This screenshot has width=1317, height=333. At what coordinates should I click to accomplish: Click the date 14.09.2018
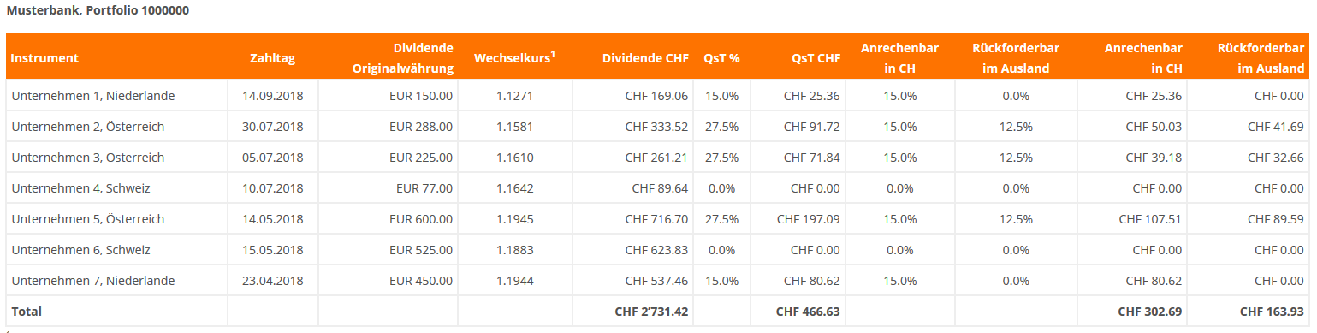[x=272, y=96]
